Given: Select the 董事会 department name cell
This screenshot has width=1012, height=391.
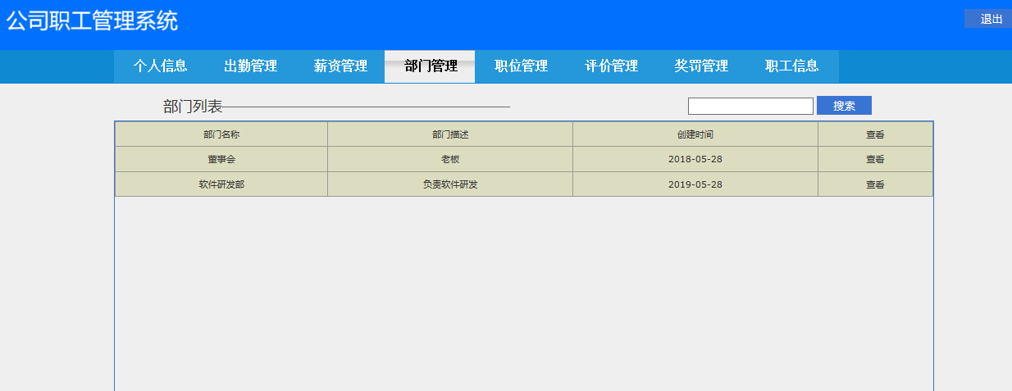Looking at the screenshot, I should [x=221, y=159].
